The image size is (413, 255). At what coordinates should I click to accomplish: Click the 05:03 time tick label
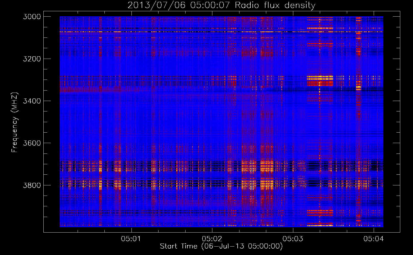293,239
